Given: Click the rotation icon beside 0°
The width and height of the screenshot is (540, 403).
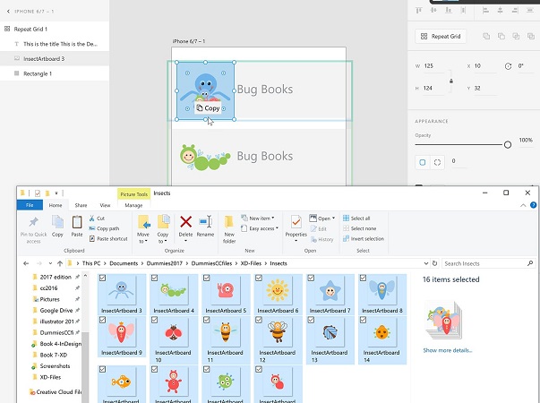Looking at the screenshot, I should 508,66.
